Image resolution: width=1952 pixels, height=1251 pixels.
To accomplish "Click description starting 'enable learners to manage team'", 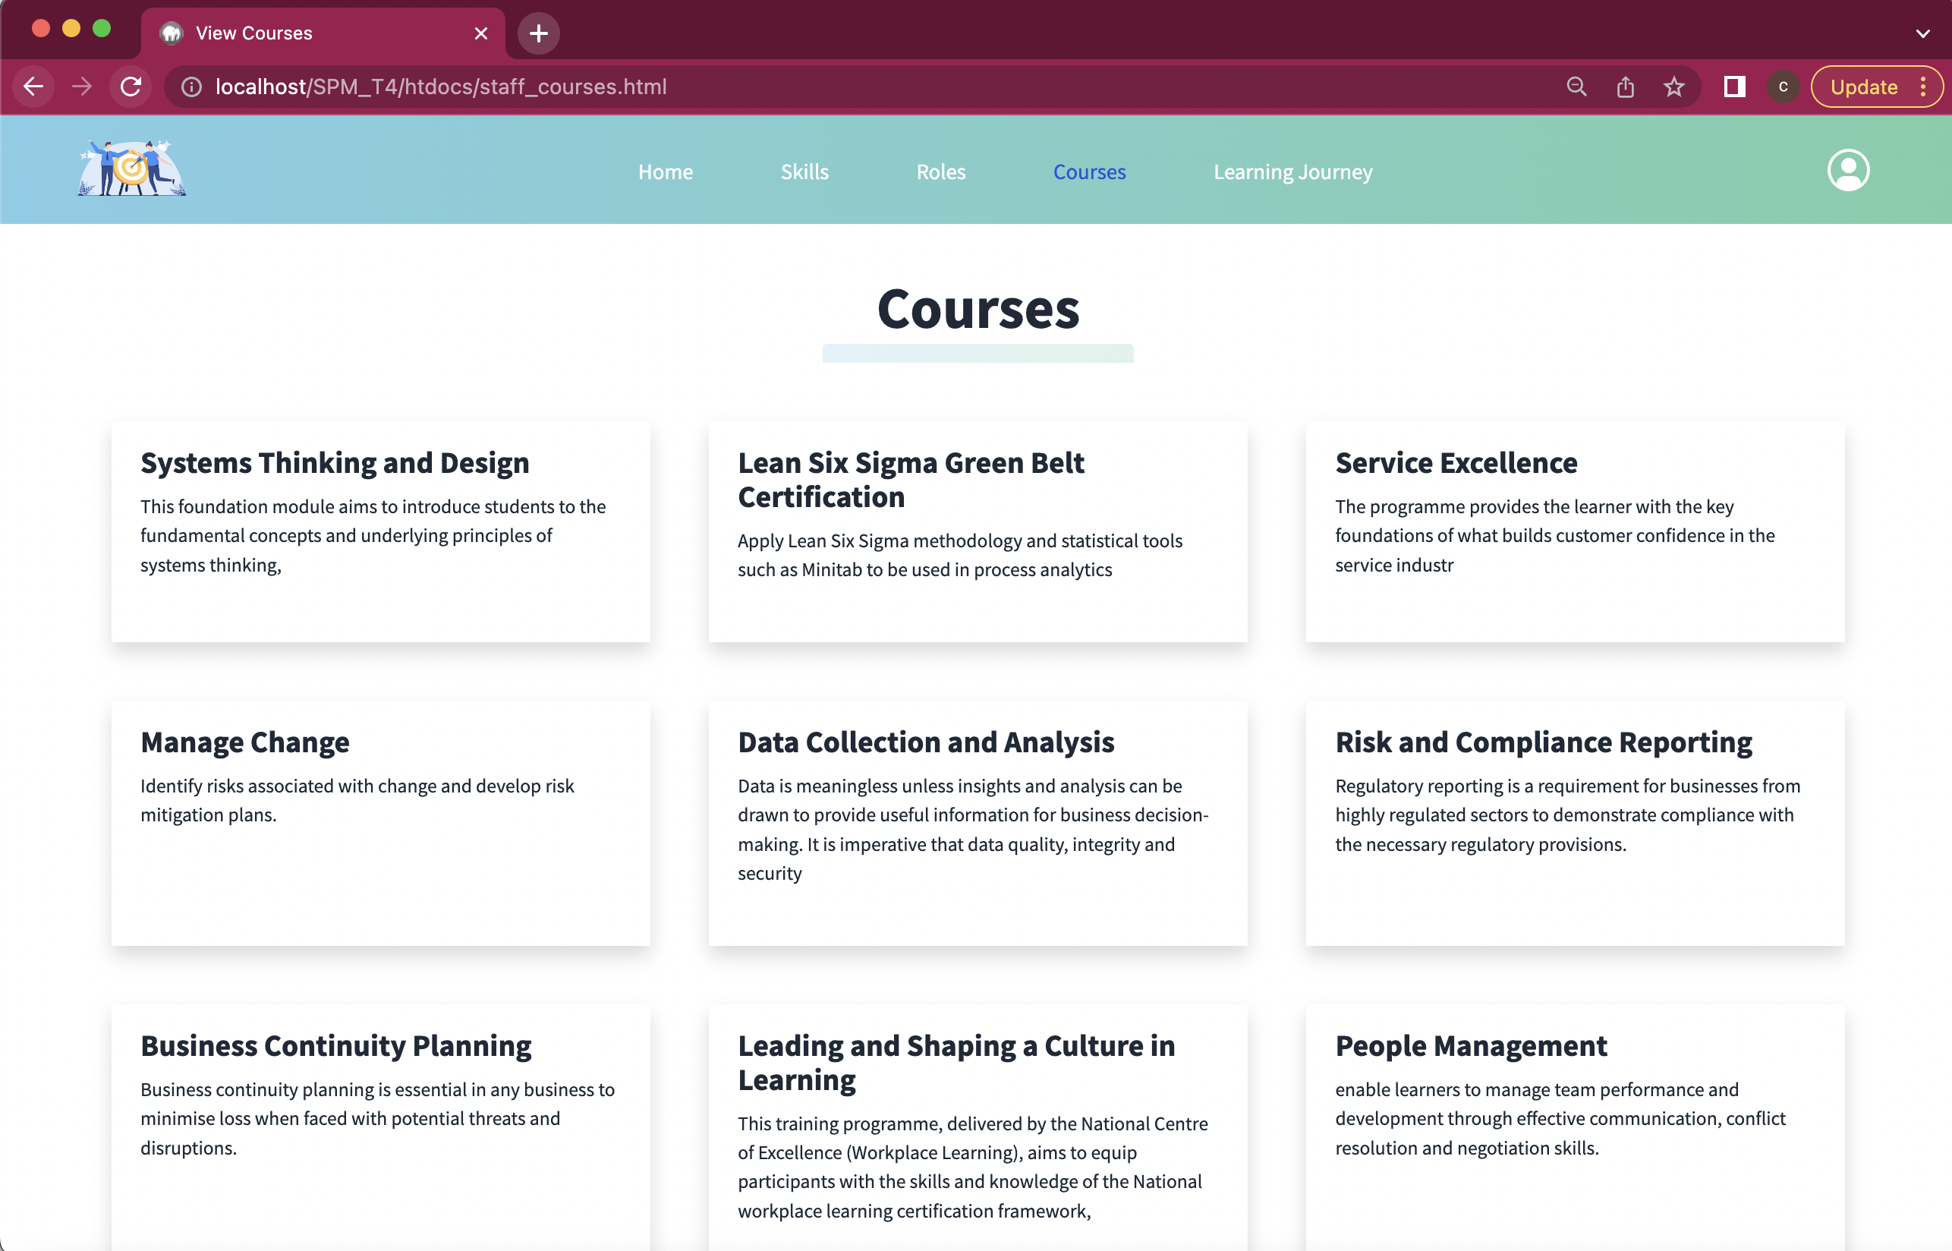I will (1560, 1119).
